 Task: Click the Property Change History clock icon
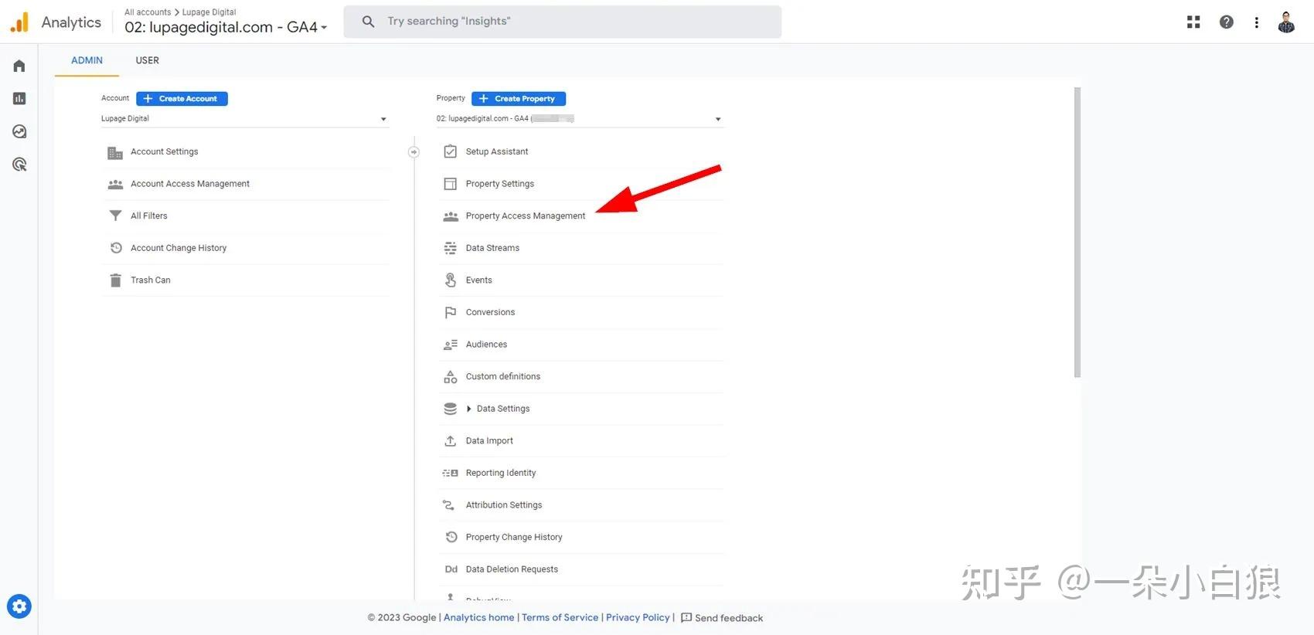[451, 537]
